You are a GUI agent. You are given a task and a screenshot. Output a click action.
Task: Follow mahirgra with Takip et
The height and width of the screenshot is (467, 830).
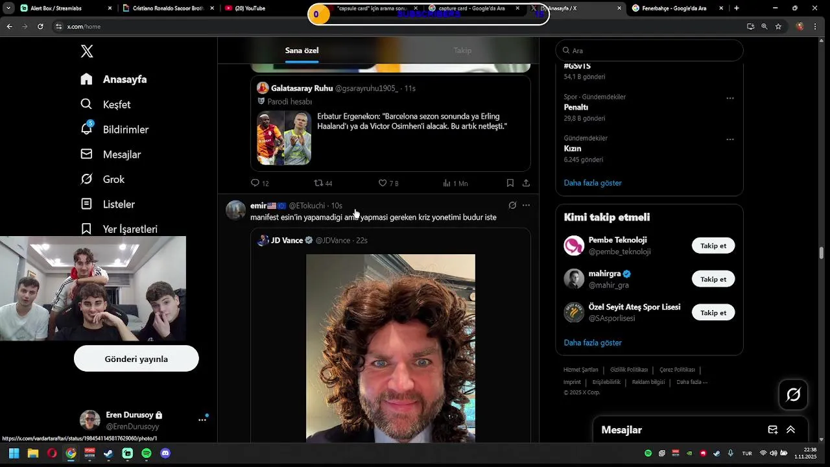pyautogui.click(x=713, y=280)
